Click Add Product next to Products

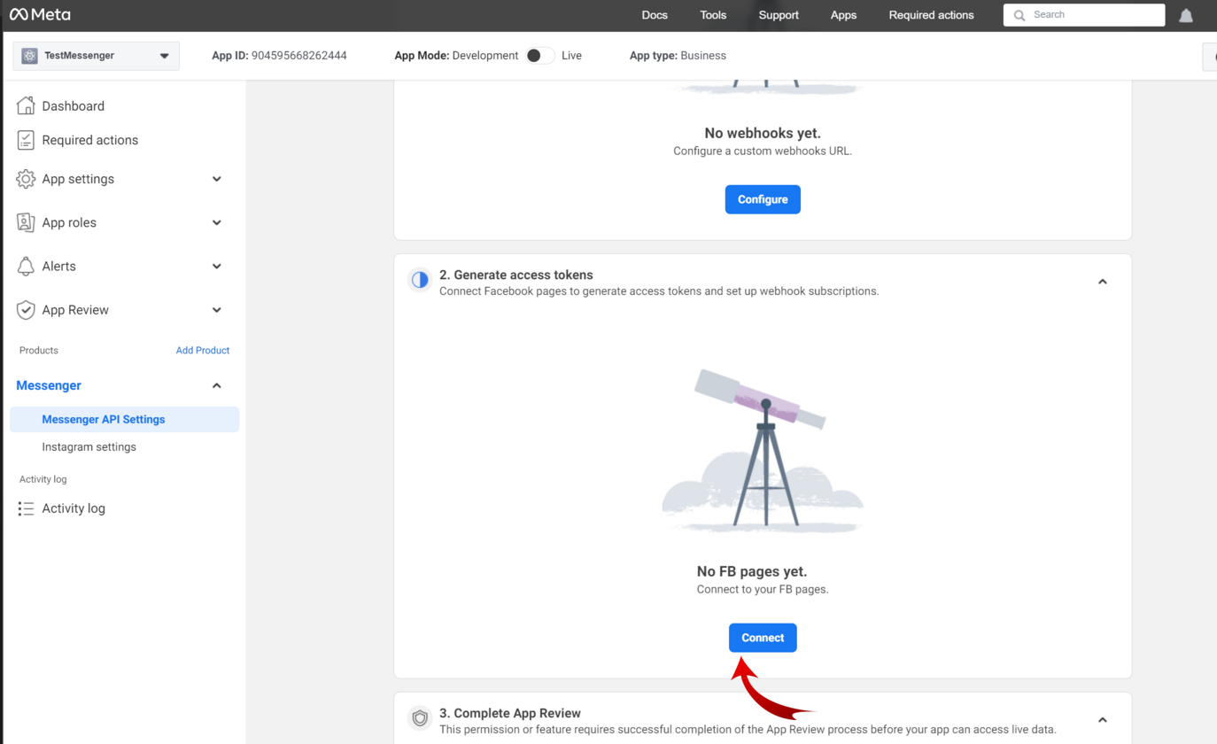tap(203, 350)
